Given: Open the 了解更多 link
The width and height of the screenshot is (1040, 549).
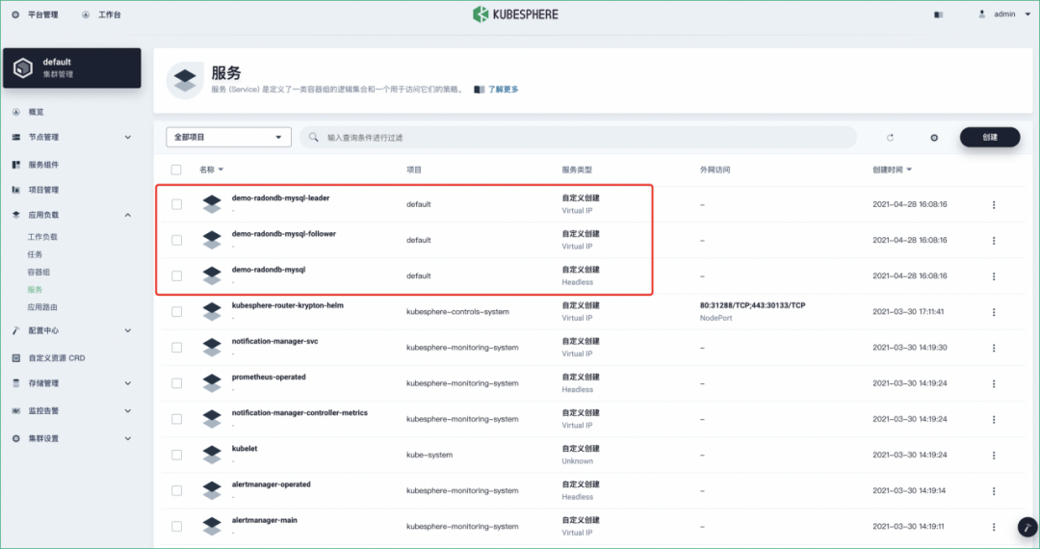Looking at the screenshot, I should (504, 90).
